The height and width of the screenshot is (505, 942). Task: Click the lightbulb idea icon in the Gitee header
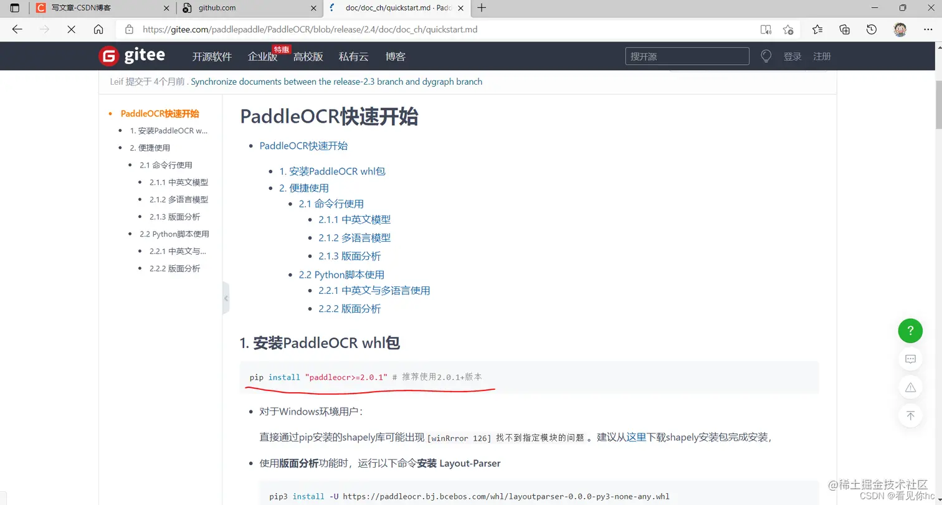(x=766, y=56)
